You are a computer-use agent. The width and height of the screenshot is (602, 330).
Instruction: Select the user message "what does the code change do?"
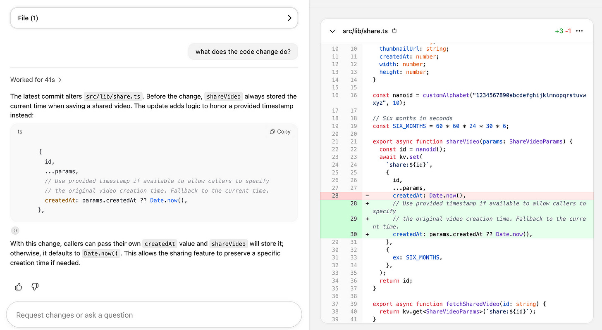(x=243, y=52)
